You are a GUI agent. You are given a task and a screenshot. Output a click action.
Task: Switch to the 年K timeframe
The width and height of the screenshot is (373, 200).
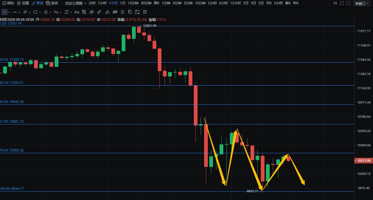pos(296,3)
